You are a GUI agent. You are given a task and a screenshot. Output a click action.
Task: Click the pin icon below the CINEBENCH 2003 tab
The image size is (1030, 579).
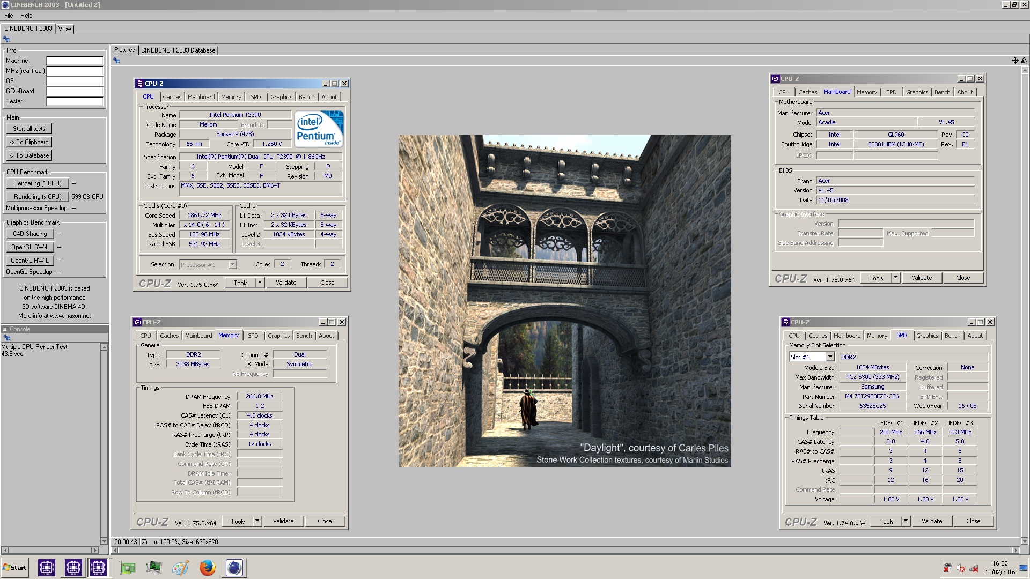click(6, 39)
